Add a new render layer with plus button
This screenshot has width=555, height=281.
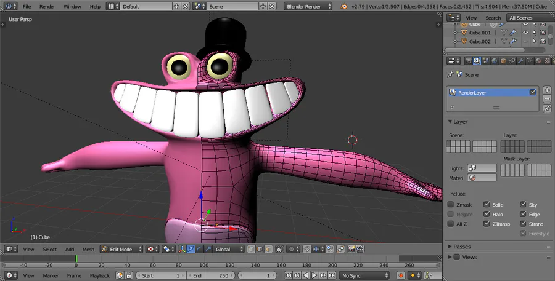547,90
